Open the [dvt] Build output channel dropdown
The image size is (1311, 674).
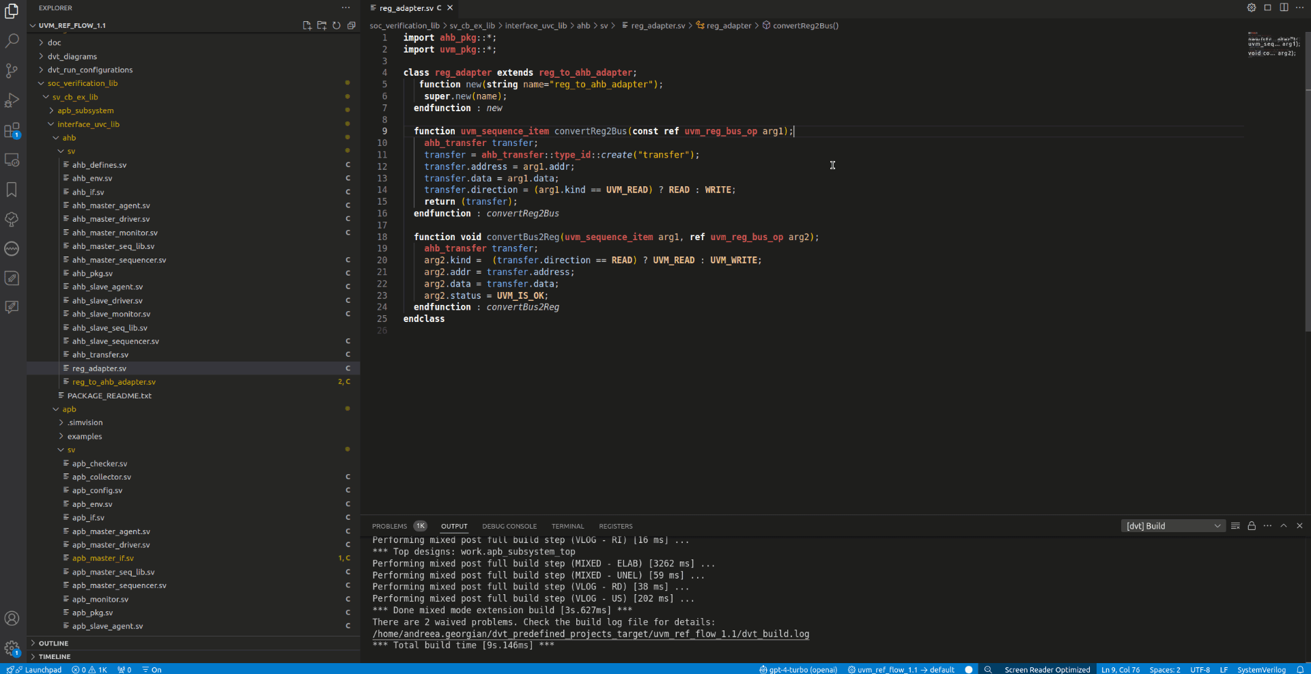tap(1172, 526)
